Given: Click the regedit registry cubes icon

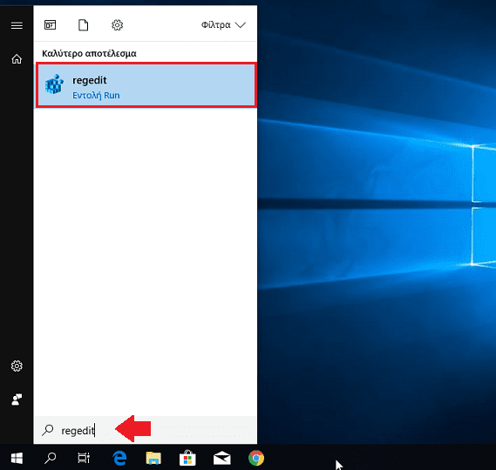Looking at the screenshot, I should 54,84.
